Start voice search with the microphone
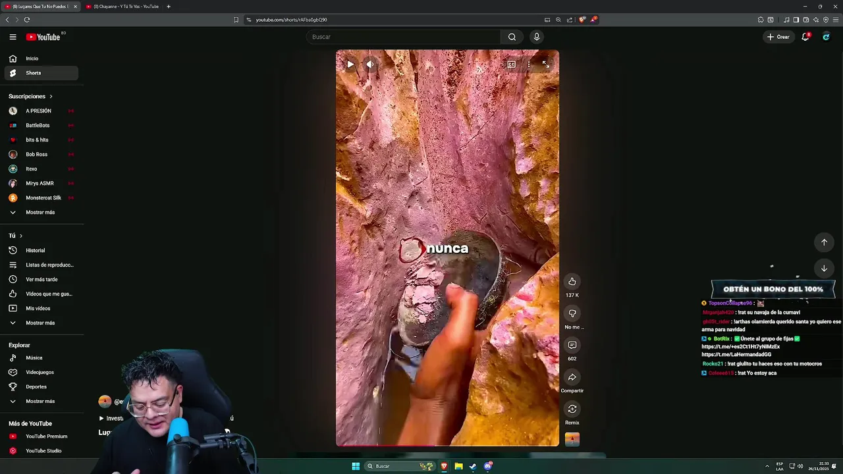This screenshot has width=843, height=474. [x=537, y=37]
